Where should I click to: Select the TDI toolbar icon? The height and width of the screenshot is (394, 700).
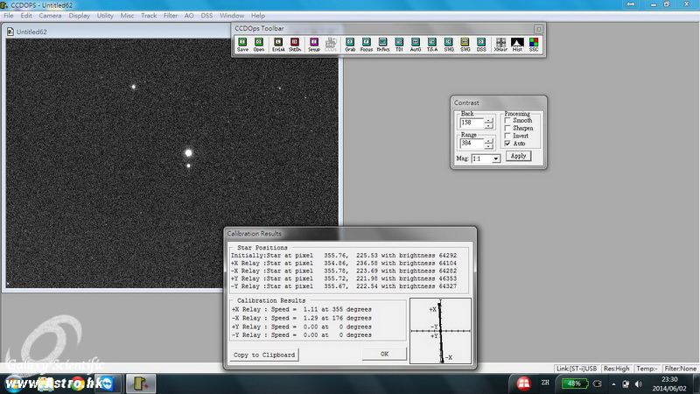tap(399, 44)
